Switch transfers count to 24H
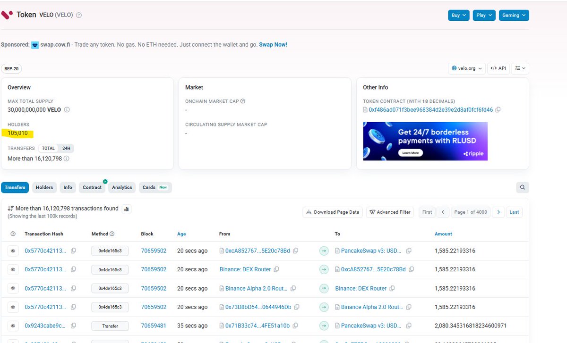Image resolution: width=567 pixels, height=343 pixels. point(67,148)
